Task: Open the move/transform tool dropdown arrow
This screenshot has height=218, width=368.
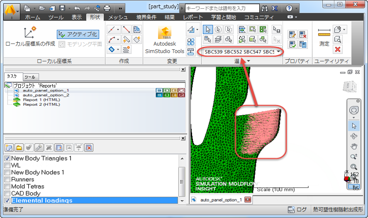Action: point(197,29)
